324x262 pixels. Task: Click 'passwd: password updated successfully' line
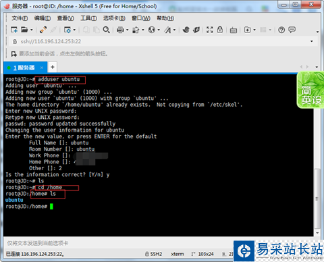point(60,124)
